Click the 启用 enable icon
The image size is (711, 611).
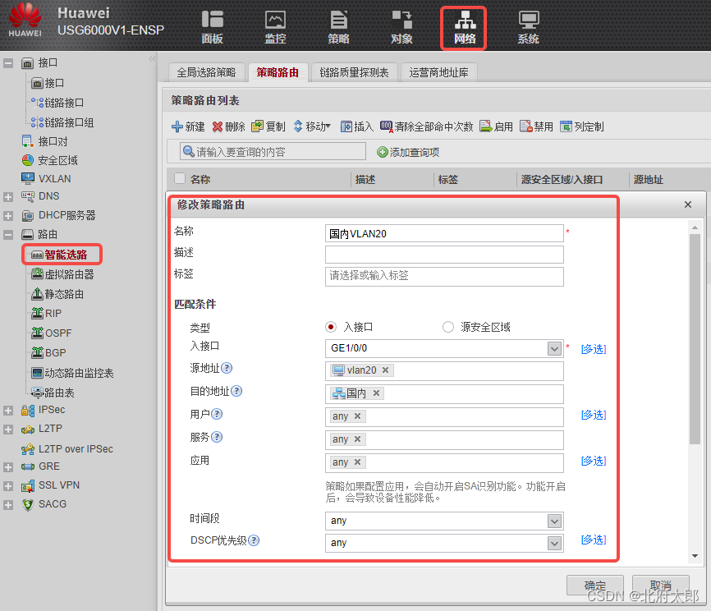(x=486, y=126)
